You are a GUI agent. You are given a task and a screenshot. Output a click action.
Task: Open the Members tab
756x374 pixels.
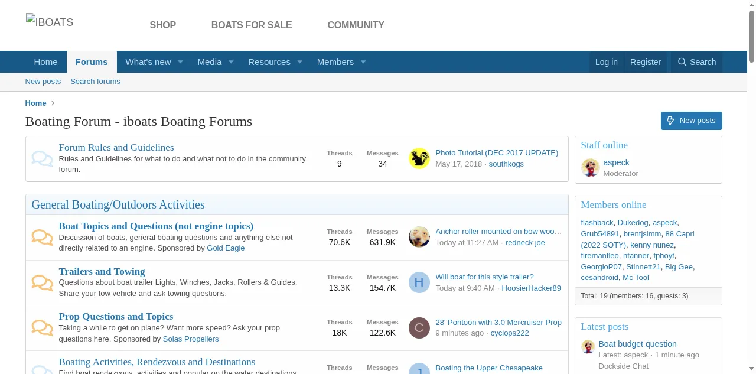coord(335,62)
